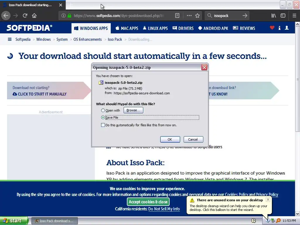Click the page scrollbar up arrow
The image size is (300, 225).
(298, 24)
